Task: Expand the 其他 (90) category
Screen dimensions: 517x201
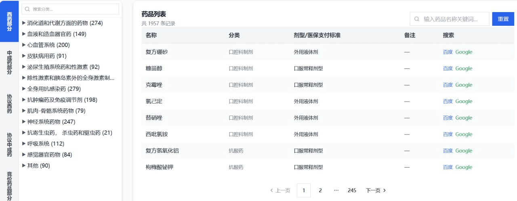Action: (24, 166)
